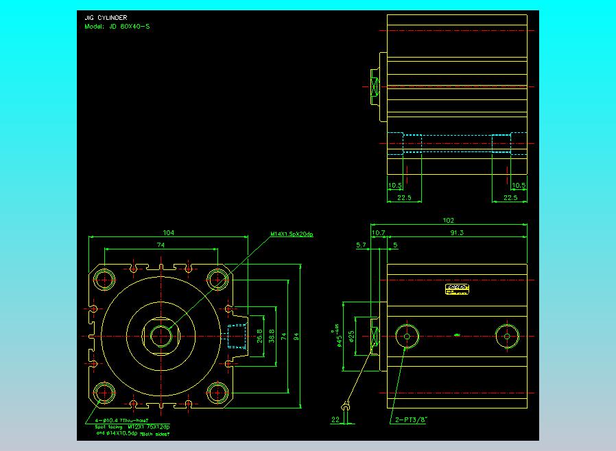Select the "102" overall length dimension
Screen dimensions: 616x451
(x=448, y=221)
